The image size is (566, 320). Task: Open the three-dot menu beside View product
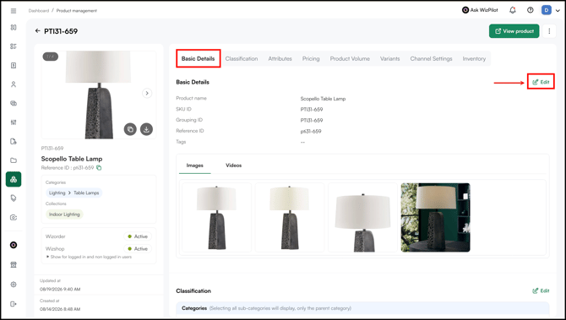[x=549, y=31]
